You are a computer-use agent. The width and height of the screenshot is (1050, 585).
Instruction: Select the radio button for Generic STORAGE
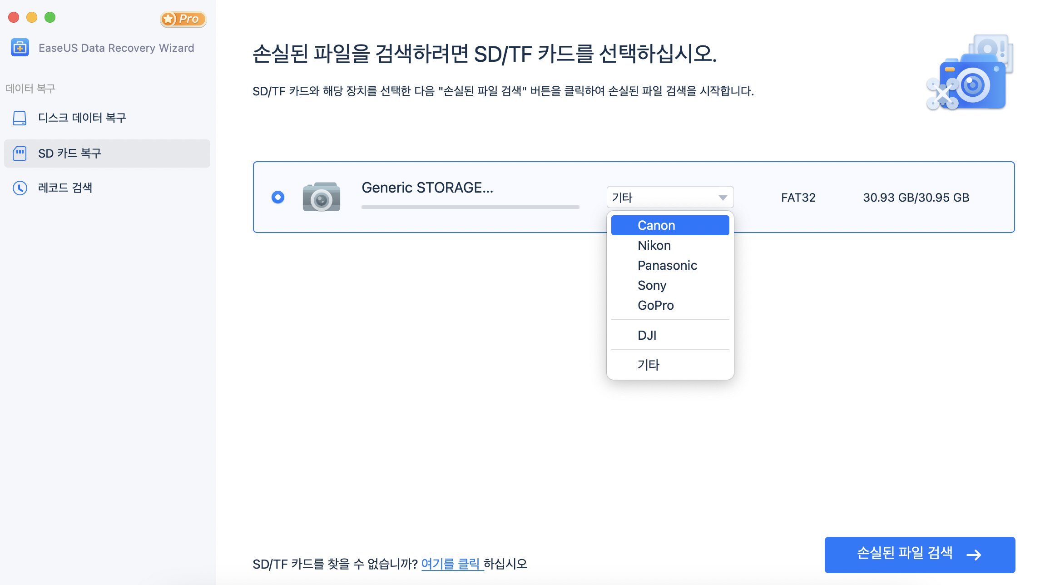pyautogui.click(x=277, y=197)
